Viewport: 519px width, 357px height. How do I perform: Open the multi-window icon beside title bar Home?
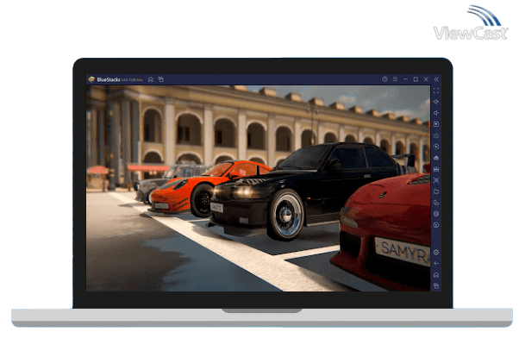tap(161, 79)
